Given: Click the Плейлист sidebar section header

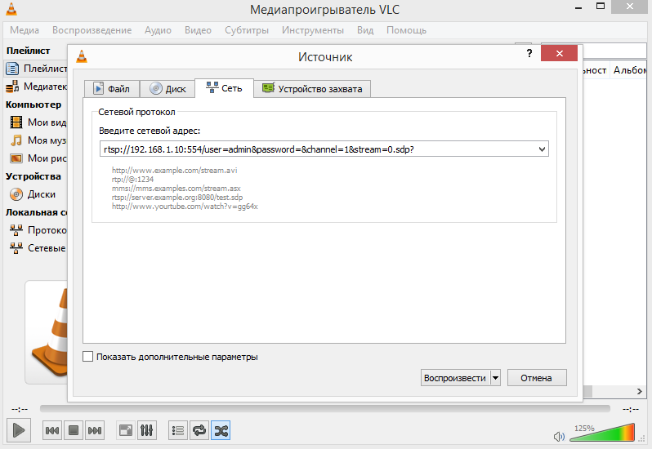Looking at the screenshot, I should click(29, 51).
